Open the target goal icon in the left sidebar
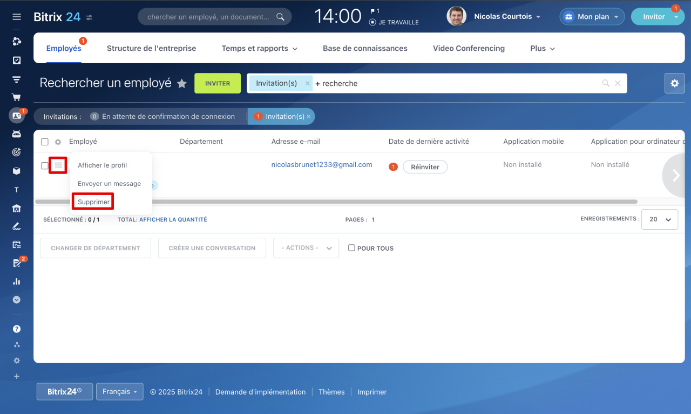The height and width of the screenshot is (414, 691). [x=17, y=152]
